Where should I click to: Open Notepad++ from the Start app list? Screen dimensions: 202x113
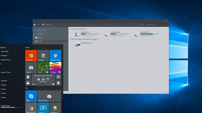(x=5, y=56)
